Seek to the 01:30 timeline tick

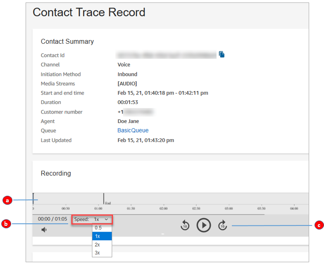point(131,209)
